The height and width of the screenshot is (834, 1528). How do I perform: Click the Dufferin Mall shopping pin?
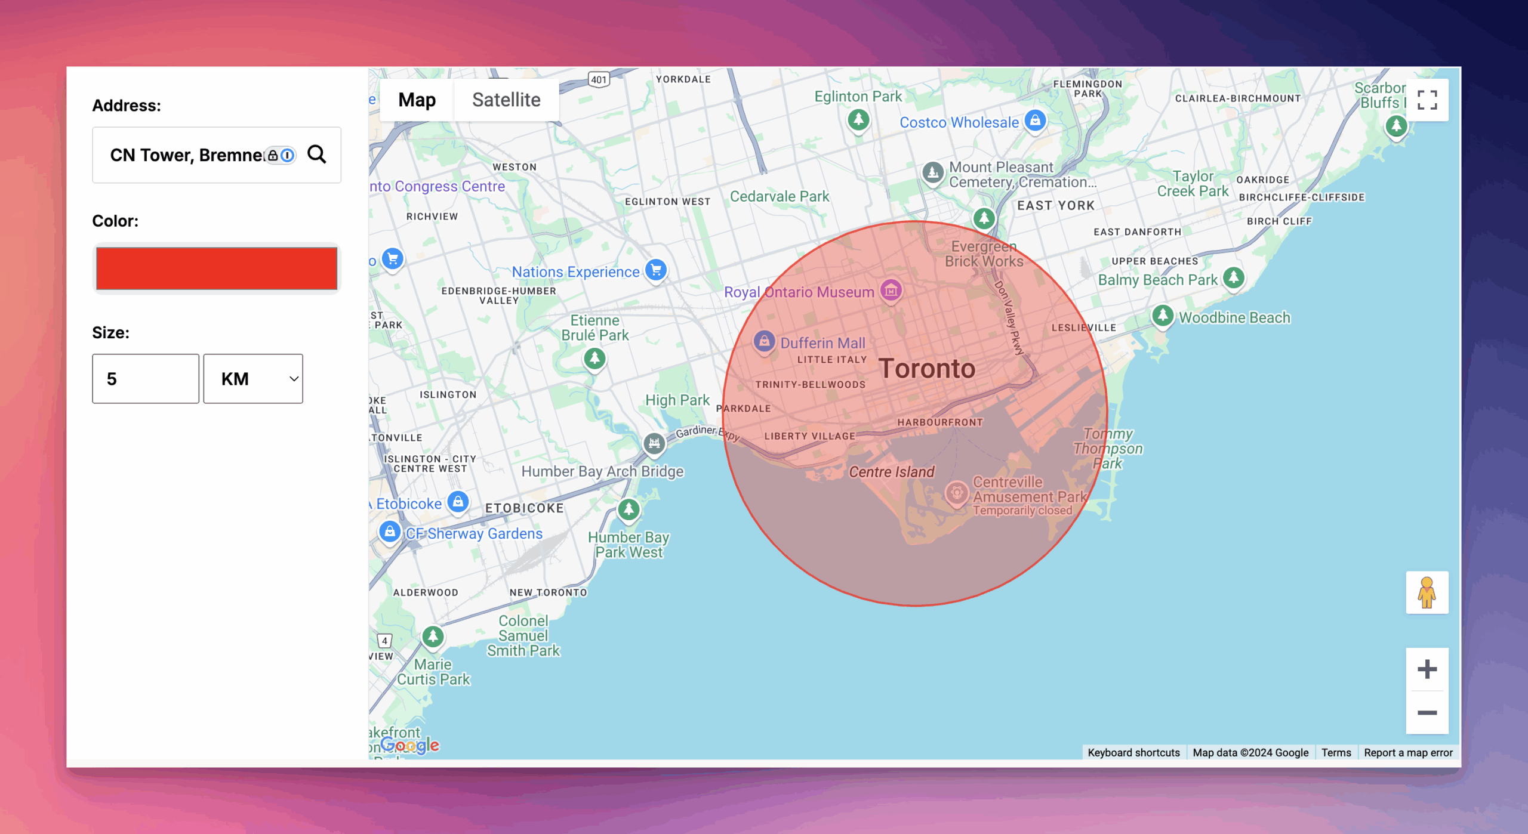tap(764, 341)
